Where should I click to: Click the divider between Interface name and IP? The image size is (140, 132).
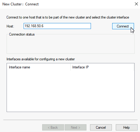[x=70, y=67]
